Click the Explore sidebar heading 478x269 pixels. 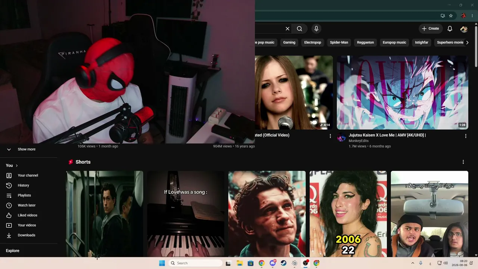(13, 251)
